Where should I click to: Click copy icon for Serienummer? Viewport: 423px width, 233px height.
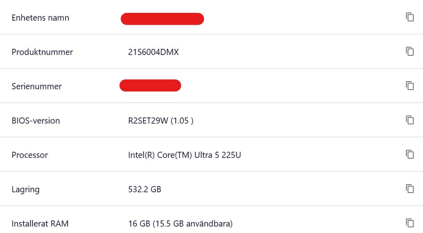coord(410,86)
